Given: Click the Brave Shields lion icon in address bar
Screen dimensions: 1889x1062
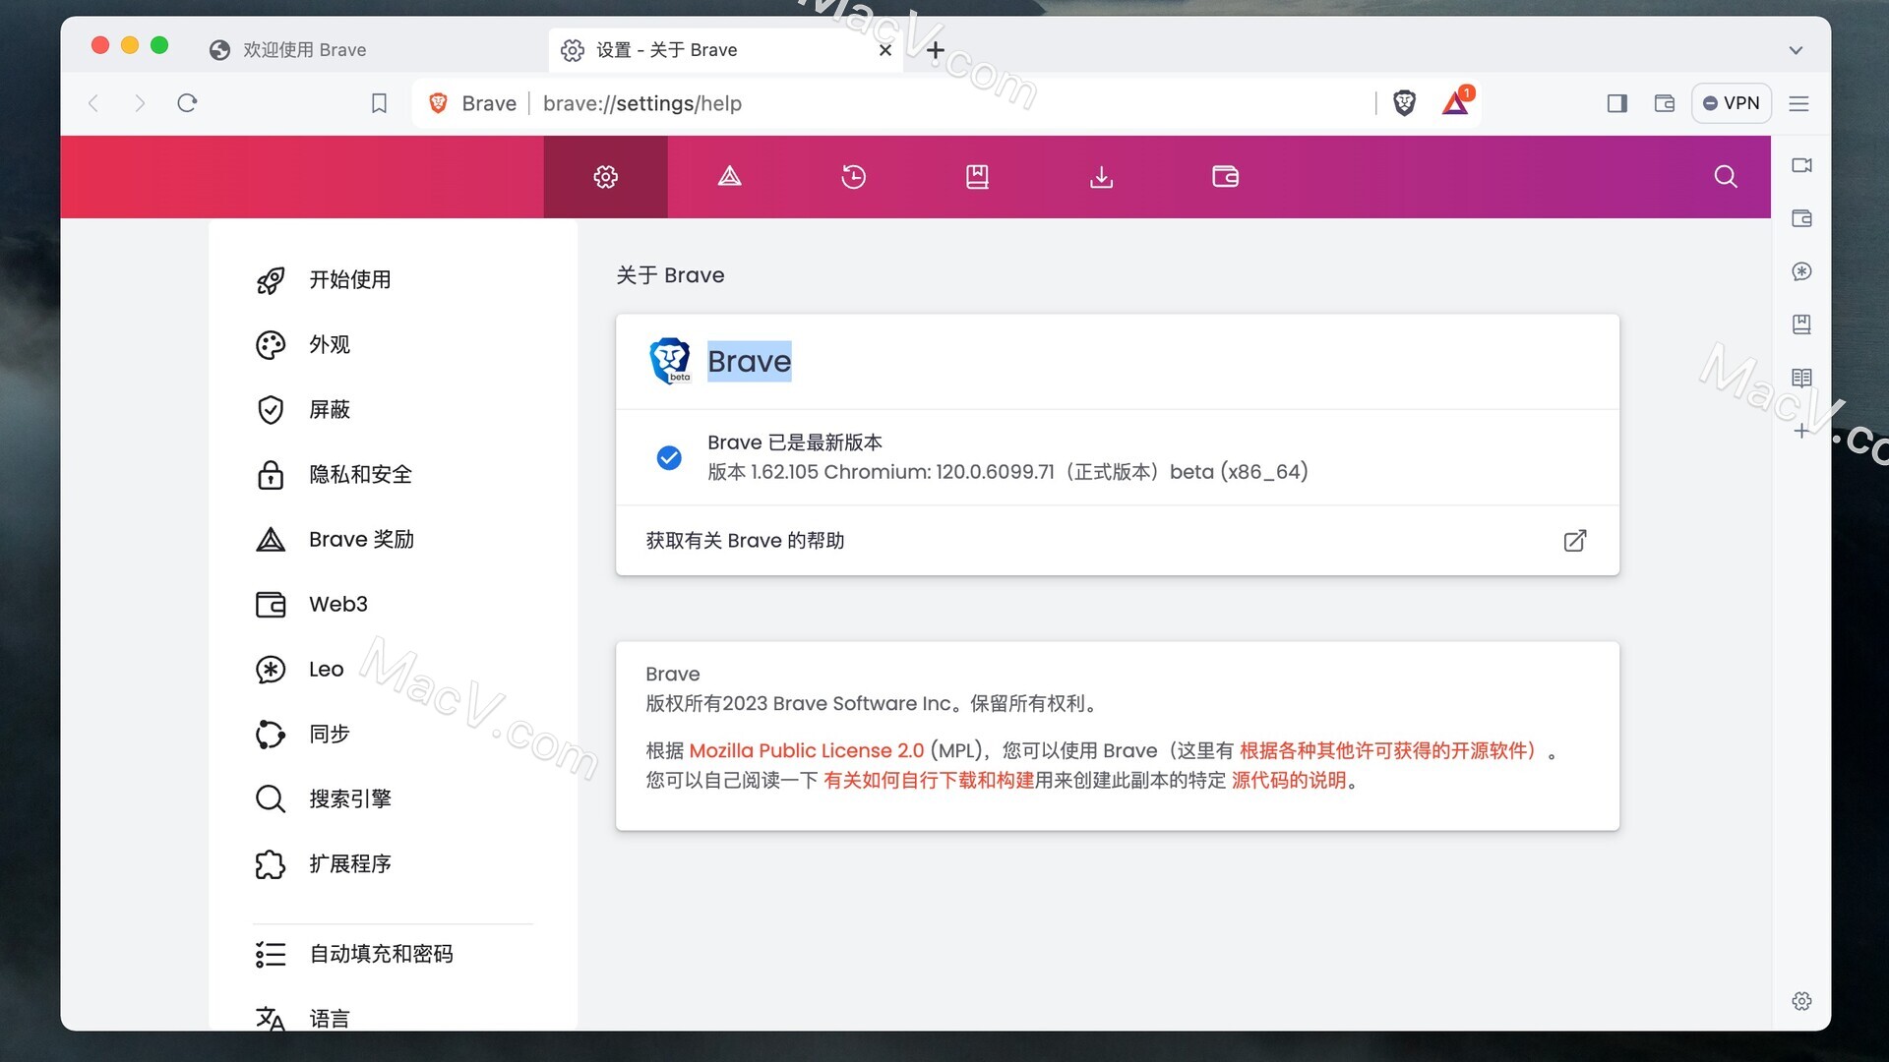Looking at the screenshot, I should point(1404,103).
